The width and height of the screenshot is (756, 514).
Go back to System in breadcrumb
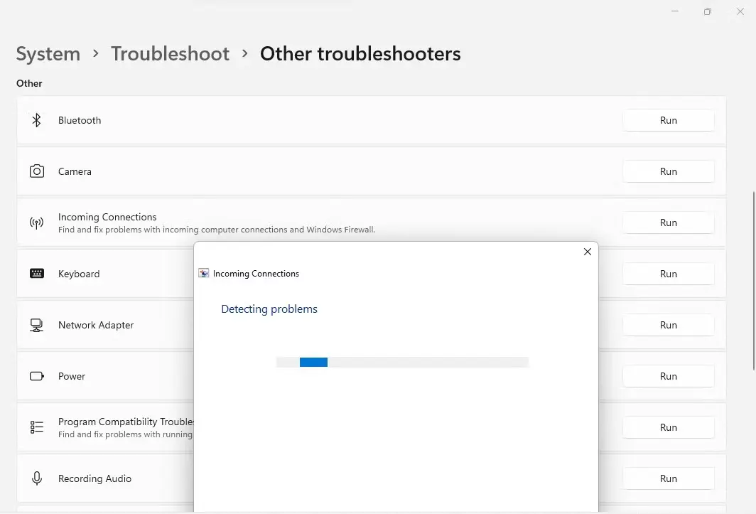[48, 53]
